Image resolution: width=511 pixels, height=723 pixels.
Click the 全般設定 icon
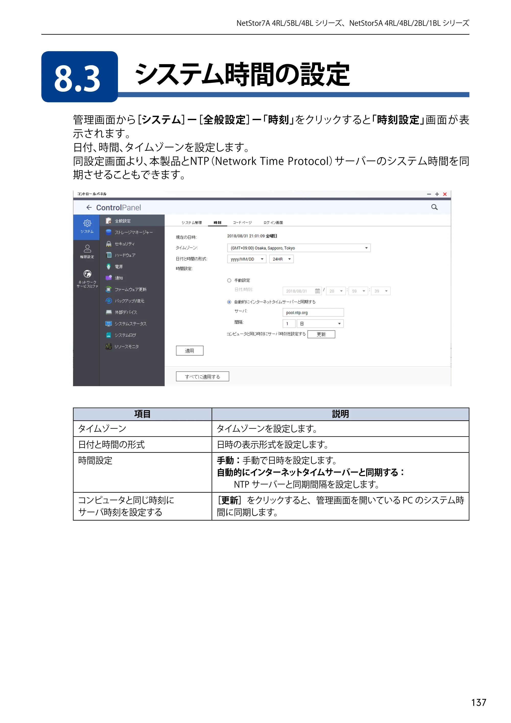click(x=109, y=221)
